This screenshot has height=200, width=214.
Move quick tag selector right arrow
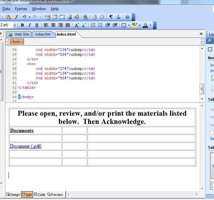pos(203,42)
